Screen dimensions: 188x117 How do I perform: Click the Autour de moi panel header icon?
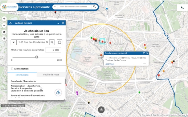point(10,23)
